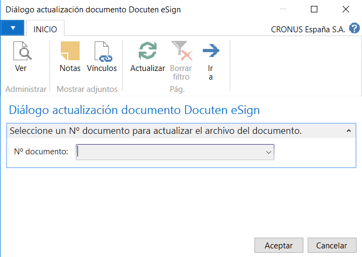Click the Administrar group label

click(26, 89)
